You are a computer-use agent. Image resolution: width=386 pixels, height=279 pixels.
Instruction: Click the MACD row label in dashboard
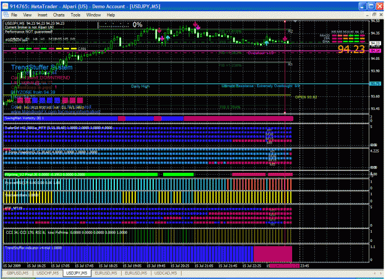tap(325, 36)
